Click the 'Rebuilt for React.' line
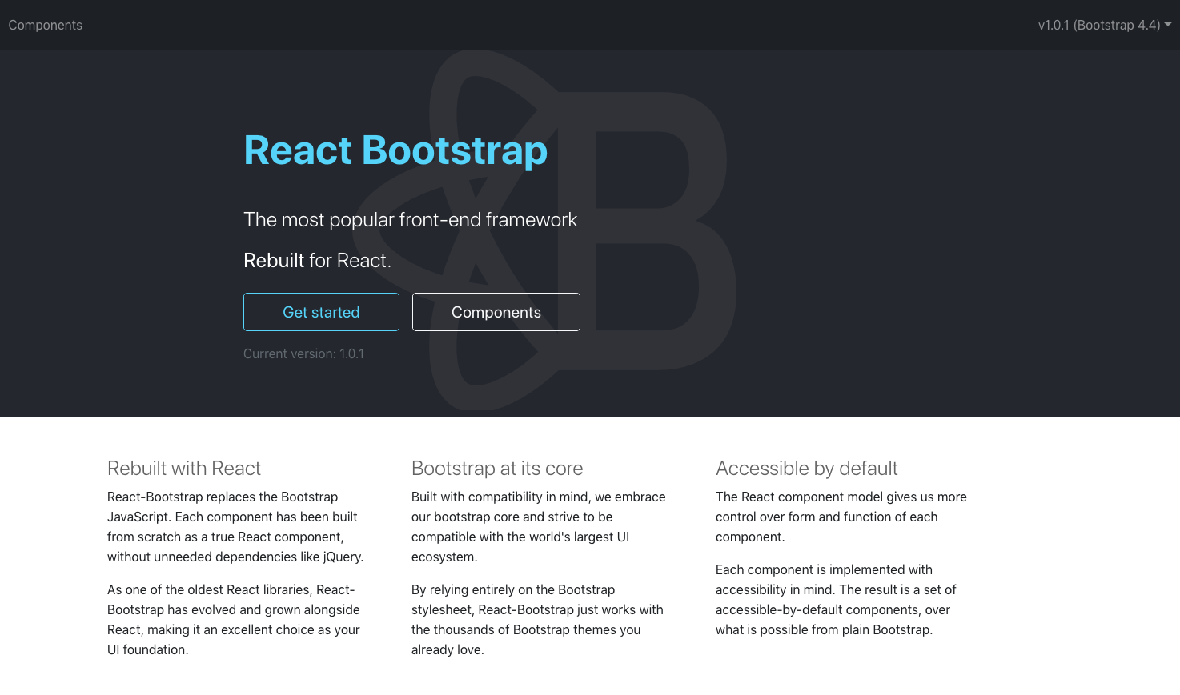The height and width of the screenshot is (695, 1180). click(317, 260)
